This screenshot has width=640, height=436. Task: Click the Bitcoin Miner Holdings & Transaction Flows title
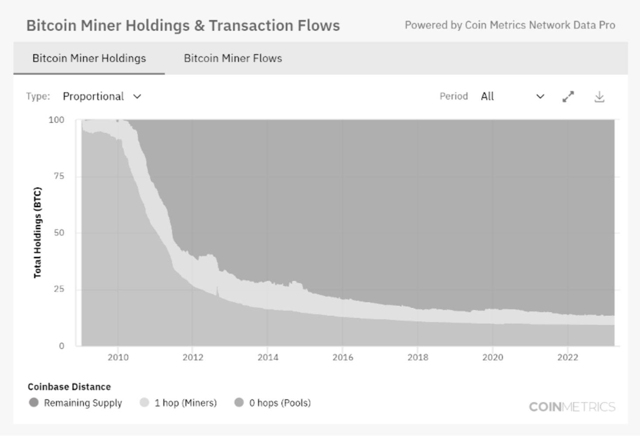click(183, 25)
